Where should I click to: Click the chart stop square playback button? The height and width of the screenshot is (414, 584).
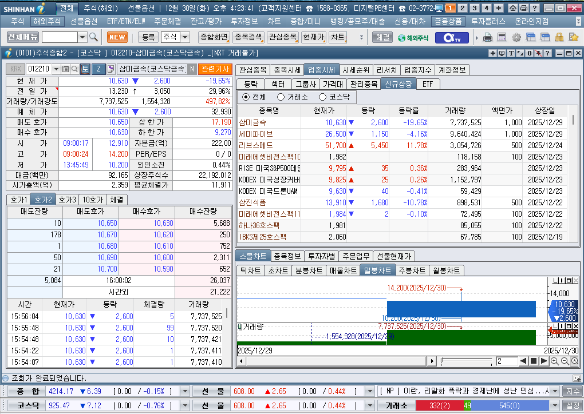pyautogui.click(x=534, y=361)
